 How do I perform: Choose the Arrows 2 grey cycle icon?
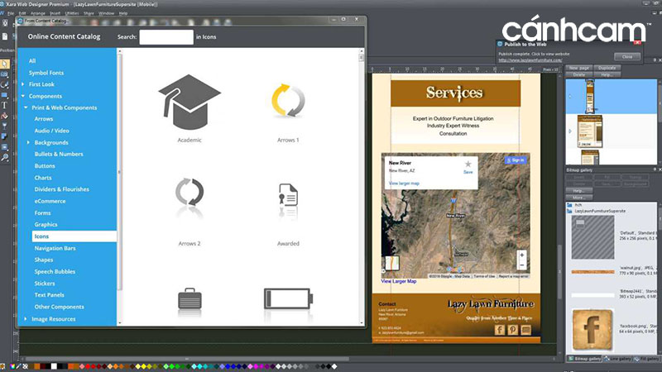click(x=189, y=193)
